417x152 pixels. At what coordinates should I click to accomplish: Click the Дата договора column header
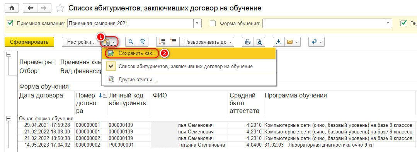46,102
